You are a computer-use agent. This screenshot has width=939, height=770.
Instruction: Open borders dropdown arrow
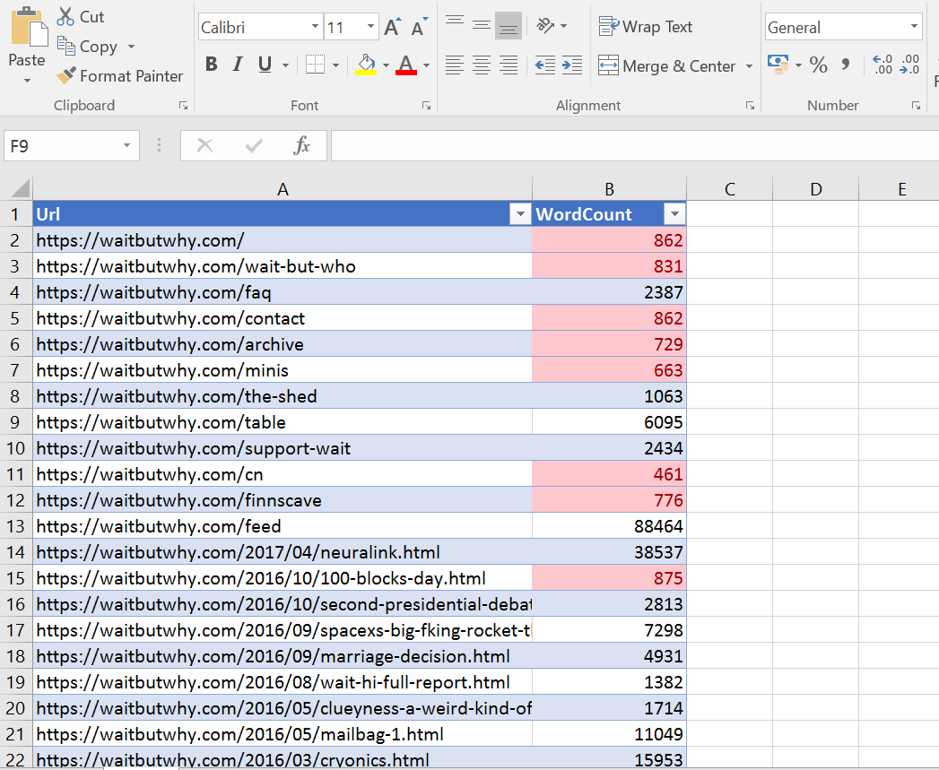click(335, 65)
